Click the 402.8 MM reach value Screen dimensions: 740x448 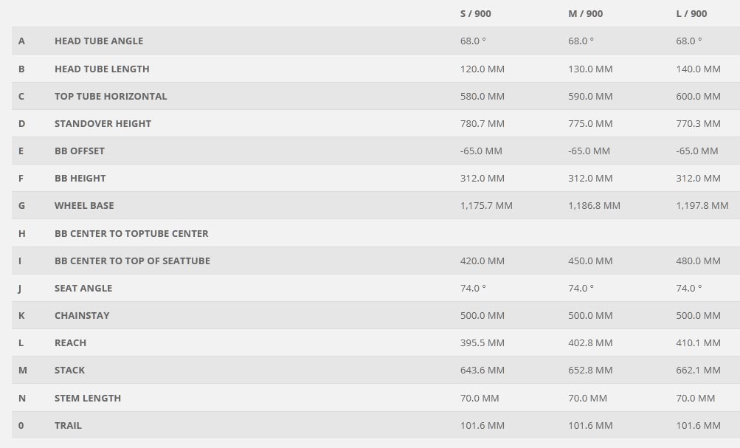pos(590,342)
